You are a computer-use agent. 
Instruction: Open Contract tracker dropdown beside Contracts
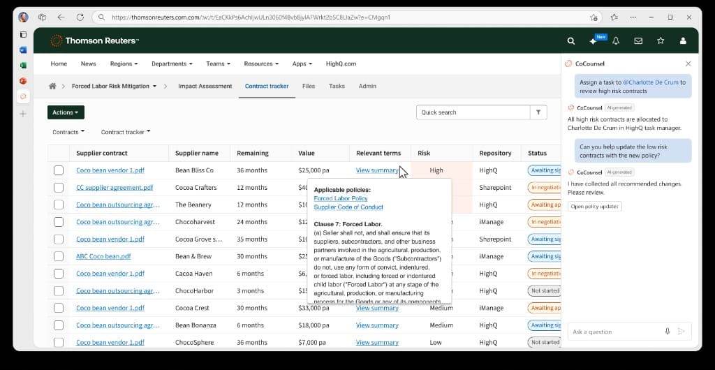[x=126, y=132]
